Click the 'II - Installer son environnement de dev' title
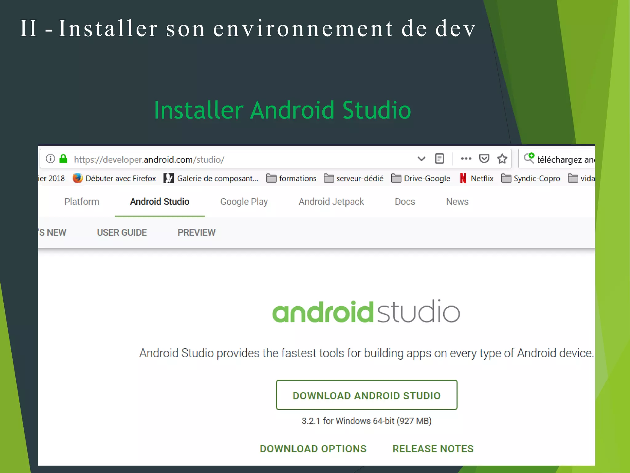 pos(248,28)
